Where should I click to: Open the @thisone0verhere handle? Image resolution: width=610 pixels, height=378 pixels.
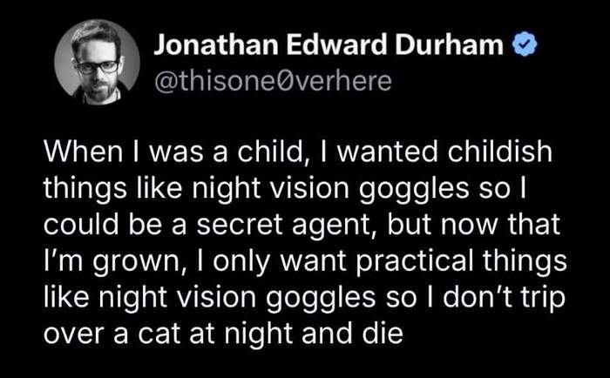click(x=273, y=81)
